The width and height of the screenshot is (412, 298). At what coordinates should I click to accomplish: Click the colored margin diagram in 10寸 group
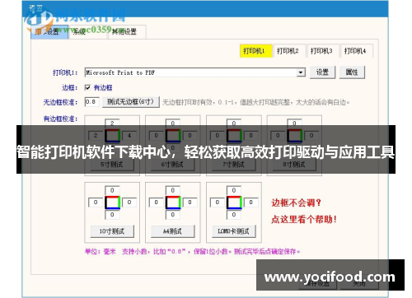[x=112, y=203]
